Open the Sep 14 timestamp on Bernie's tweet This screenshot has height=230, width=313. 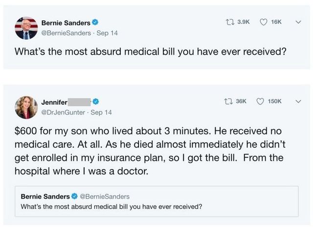(108, 33)
